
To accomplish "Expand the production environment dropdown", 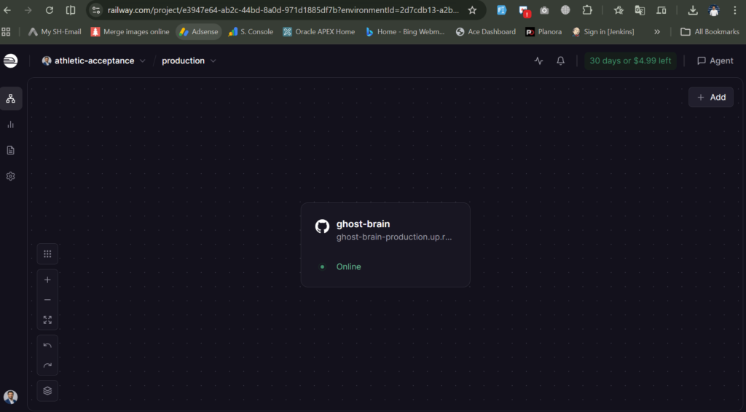I will [189, 61].
